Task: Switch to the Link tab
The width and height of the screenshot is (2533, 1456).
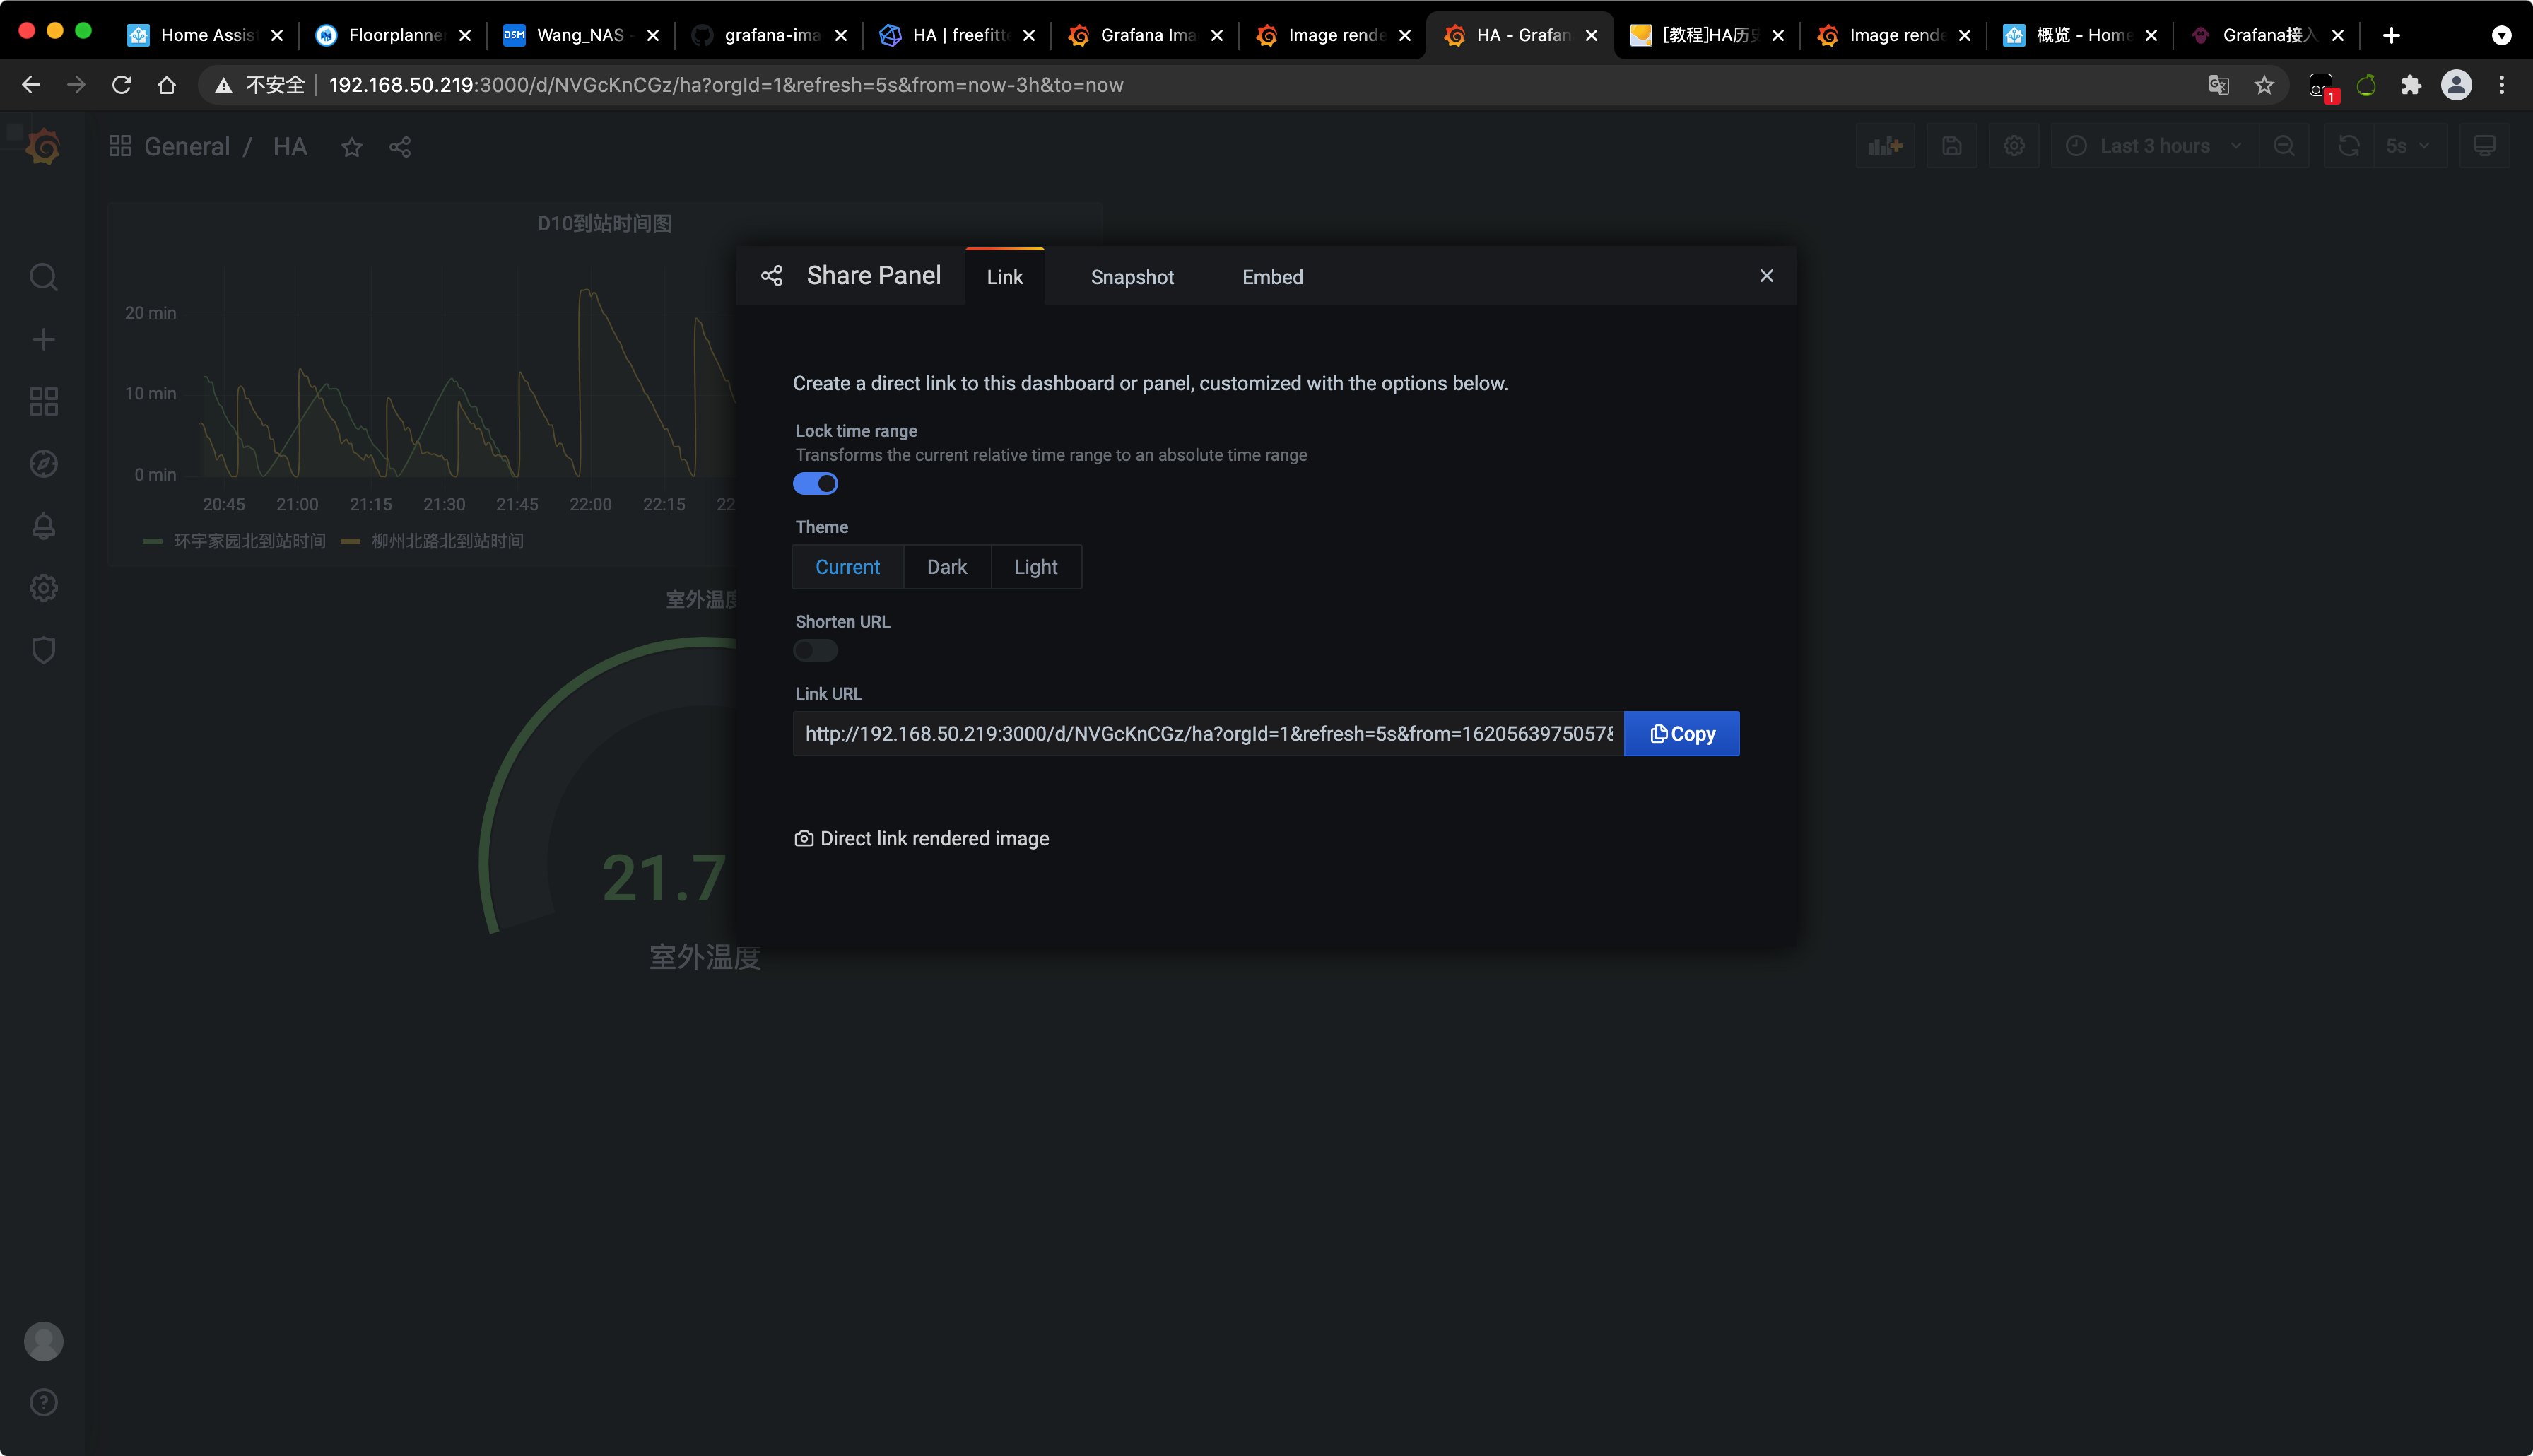Action: point(1004,277)
